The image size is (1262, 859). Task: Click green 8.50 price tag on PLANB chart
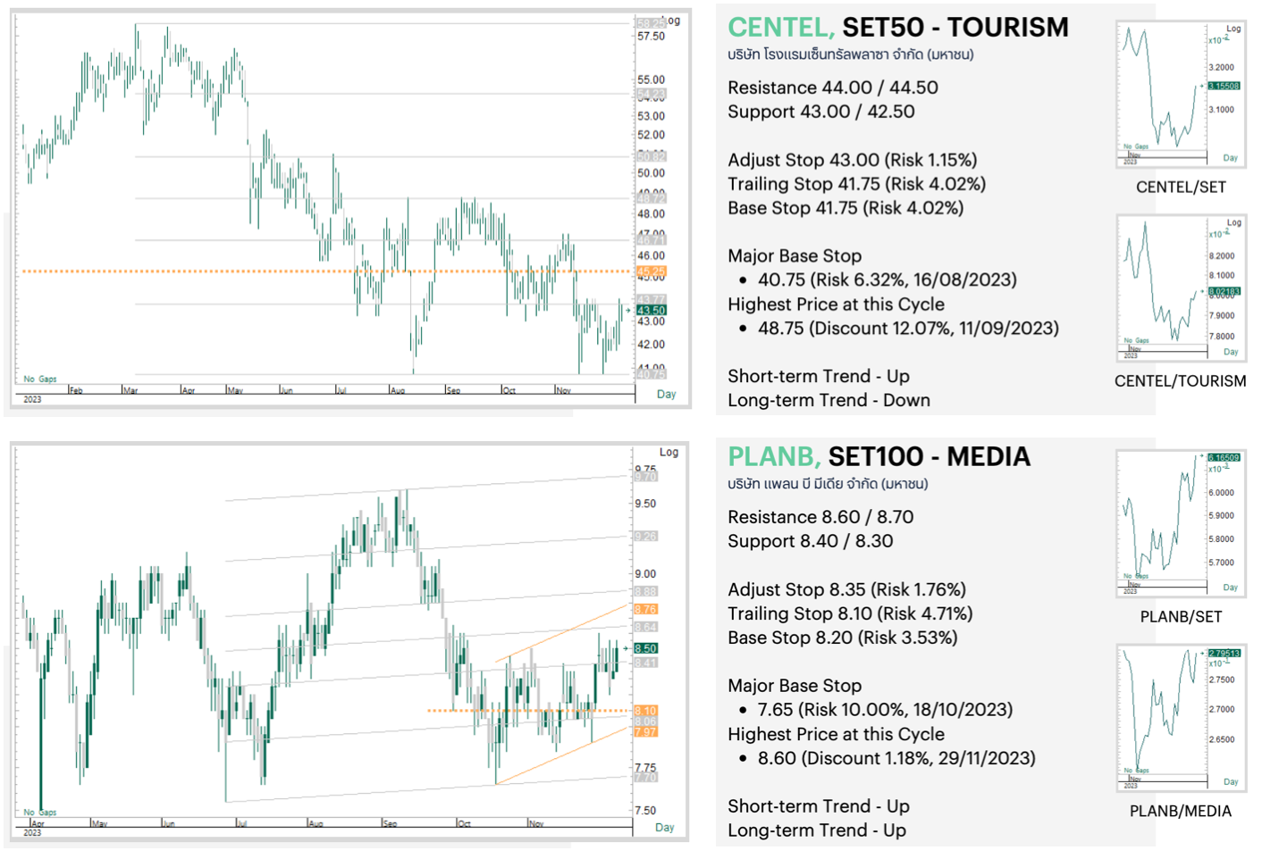click(646, 648)
